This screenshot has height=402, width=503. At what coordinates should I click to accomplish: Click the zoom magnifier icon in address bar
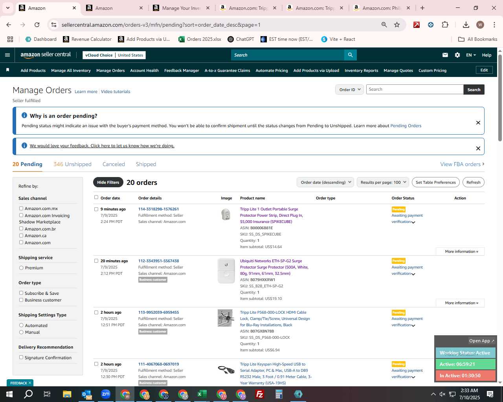384,25
